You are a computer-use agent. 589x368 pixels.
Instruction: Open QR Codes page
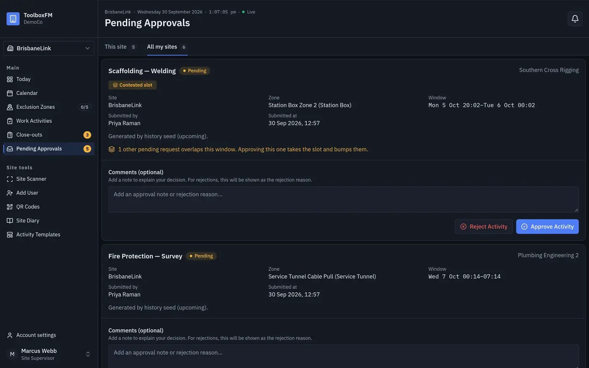49,207
